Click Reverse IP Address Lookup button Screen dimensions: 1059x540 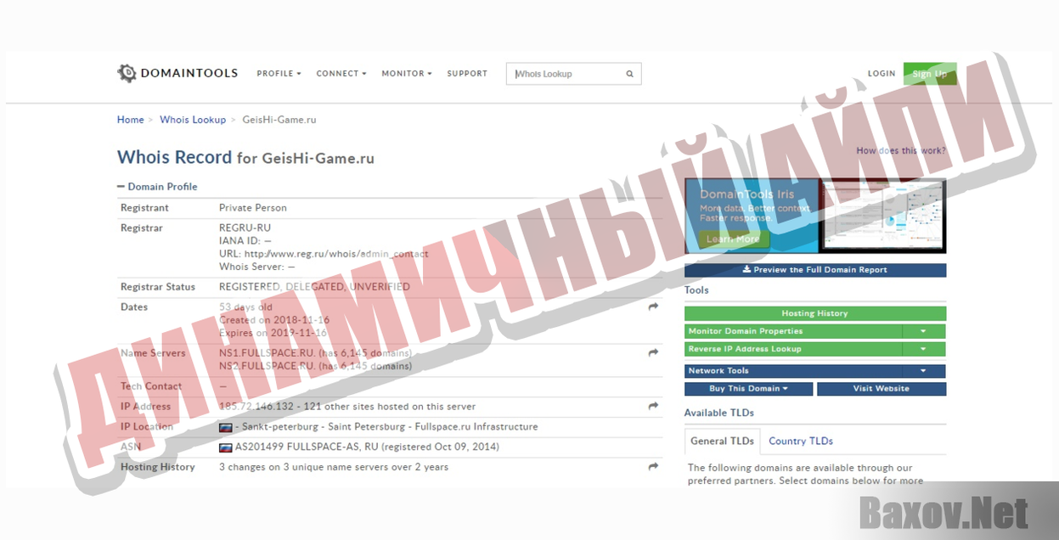click(793, 349)
